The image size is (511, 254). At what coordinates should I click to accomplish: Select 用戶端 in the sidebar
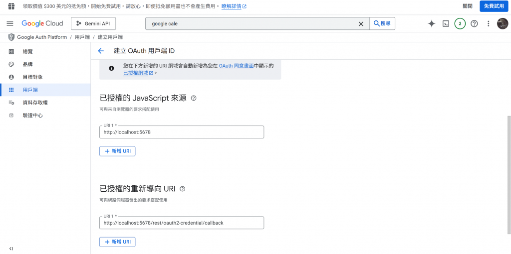[45, 90]
